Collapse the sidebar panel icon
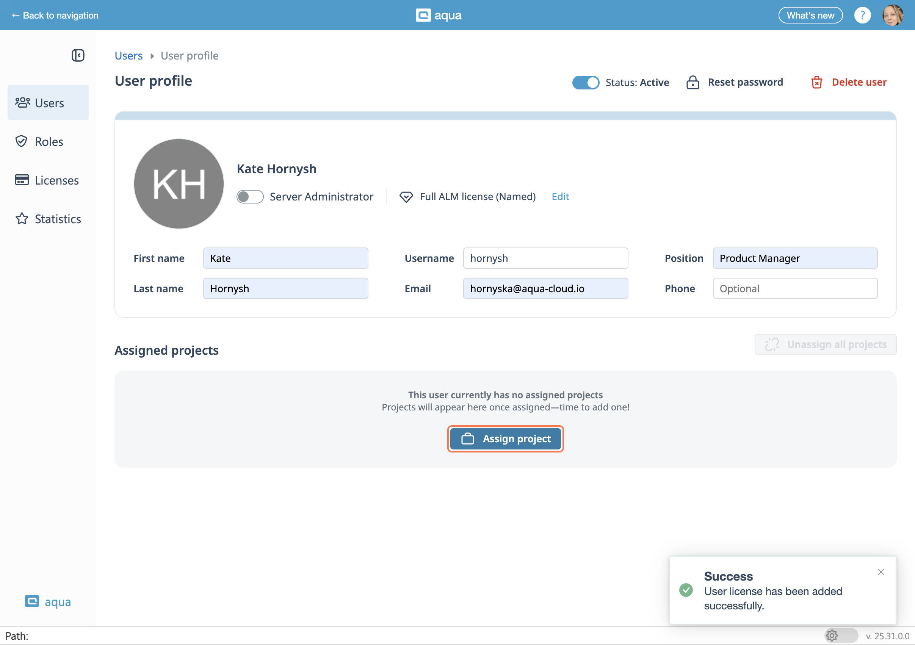Screen dimensions: 915x645 click(78, 55)
